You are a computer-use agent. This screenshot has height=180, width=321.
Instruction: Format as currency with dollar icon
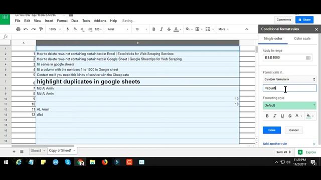click(x=68, y=29)
